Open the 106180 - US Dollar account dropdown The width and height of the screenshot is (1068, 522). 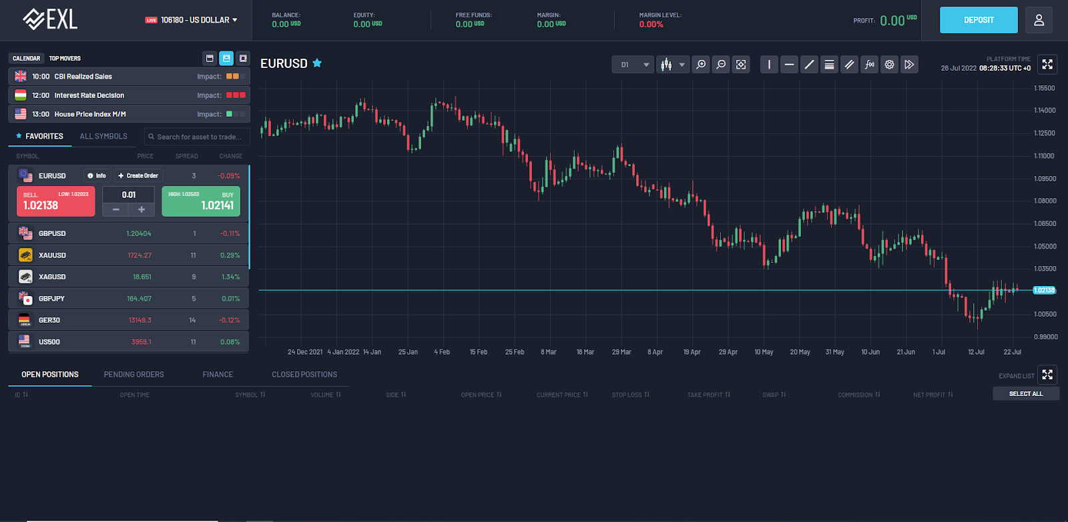click(192, 20)
